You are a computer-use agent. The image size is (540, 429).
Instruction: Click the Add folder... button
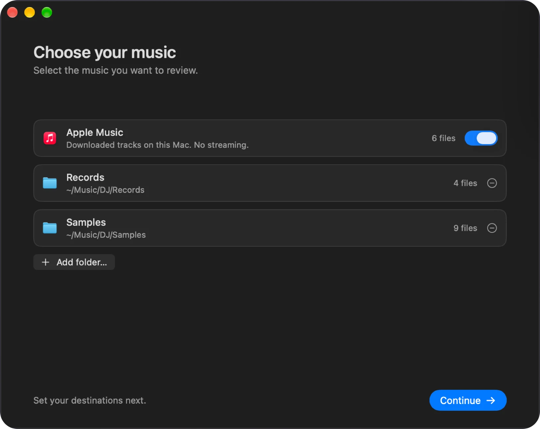[x=74, y=262]
